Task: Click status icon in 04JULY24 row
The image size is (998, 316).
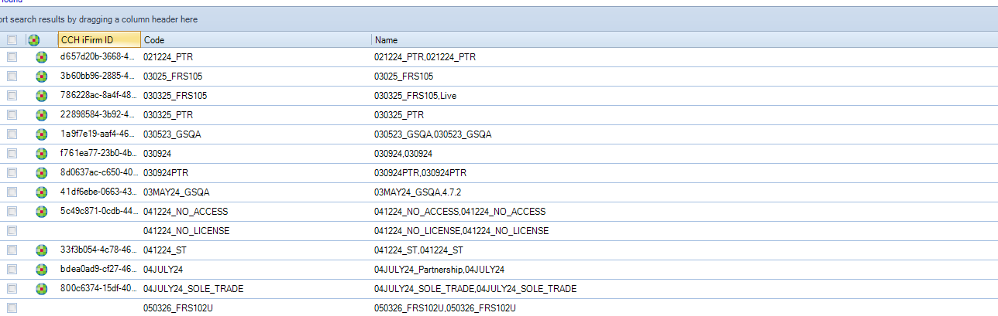Action: [41, 270]
